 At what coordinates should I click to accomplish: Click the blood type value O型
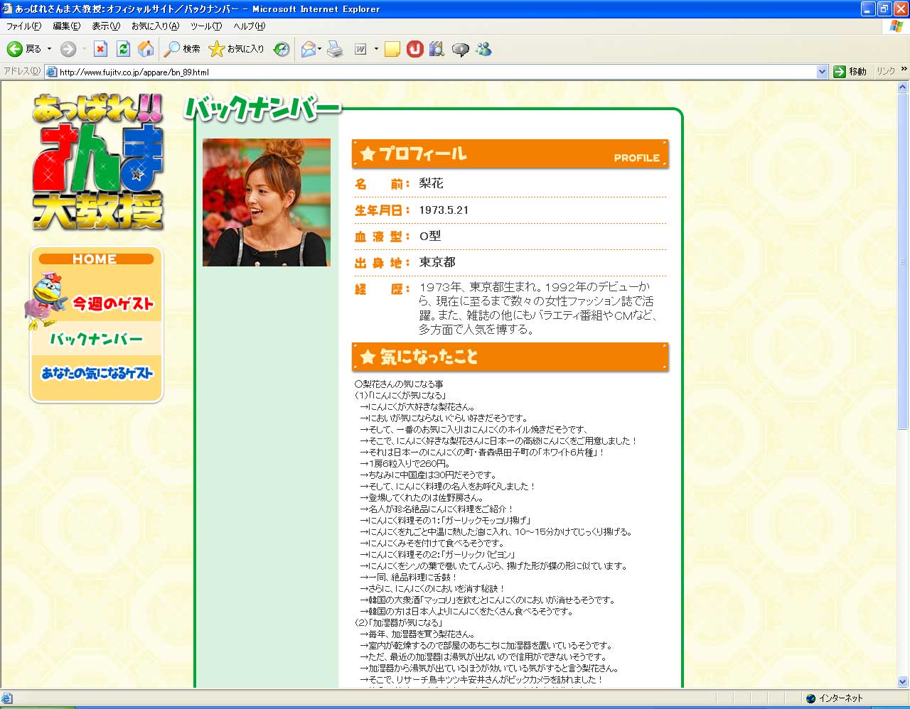point(430,236)
